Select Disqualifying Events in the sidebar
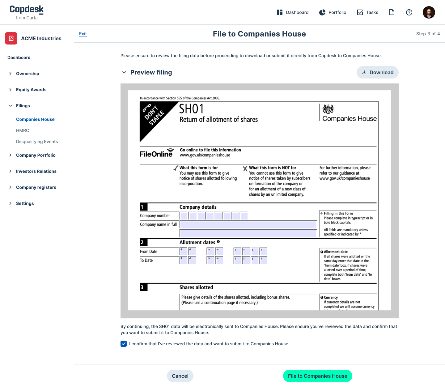 coord(37,142)
